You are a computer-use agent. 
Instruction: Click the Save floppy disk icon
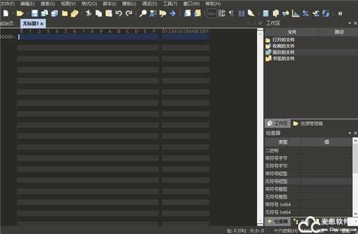tap(35, 14)
